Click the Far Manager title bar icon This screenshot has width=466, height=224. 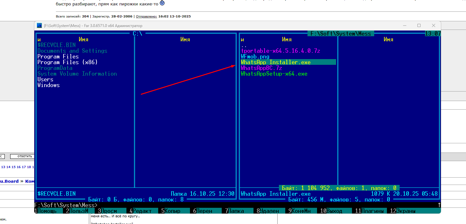(x=39, y=25)
